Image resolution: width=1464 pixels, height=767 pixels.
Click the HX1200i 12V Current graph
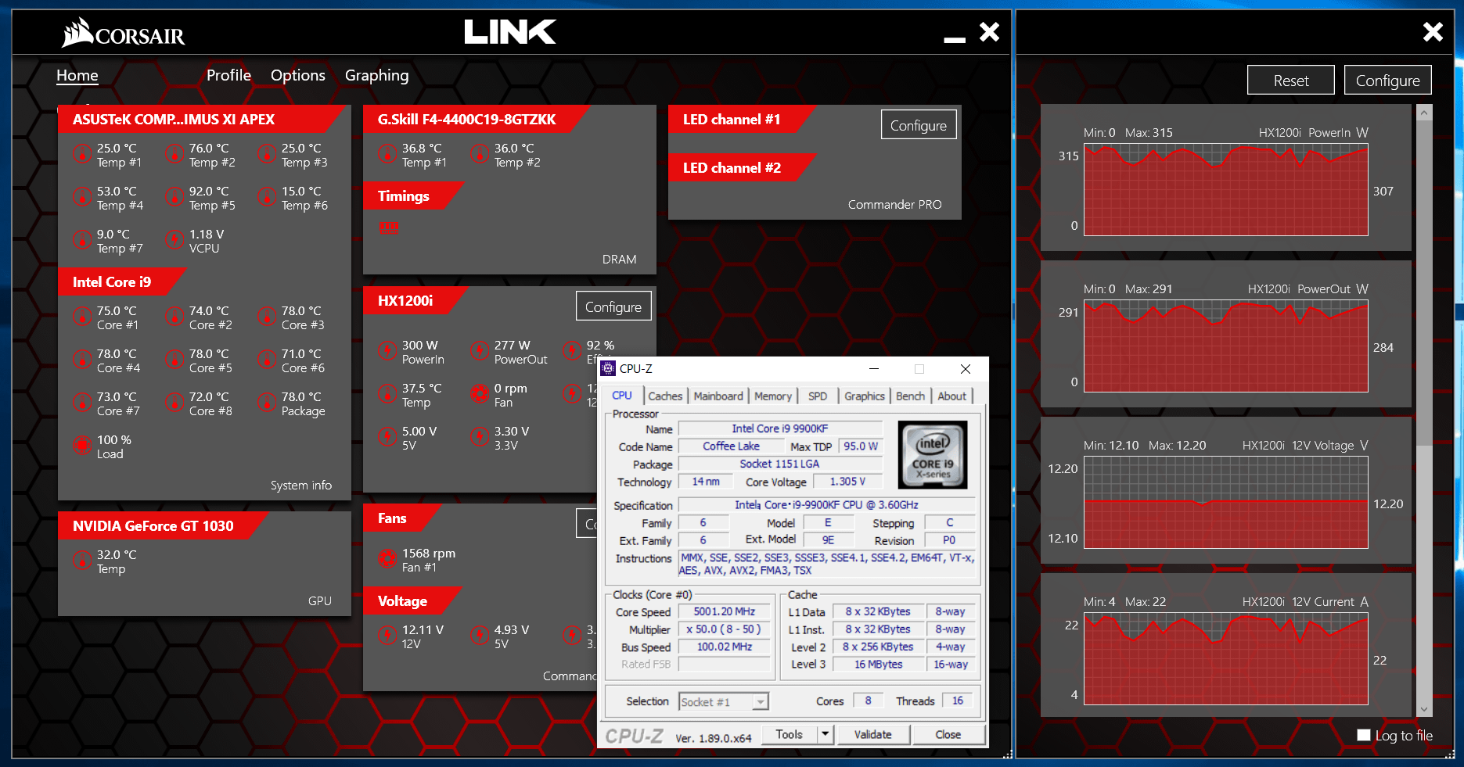1226,659
